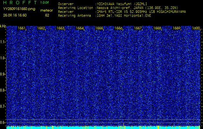
Task: Select the 1553 time marker
Action: click(x=60, y=28)
